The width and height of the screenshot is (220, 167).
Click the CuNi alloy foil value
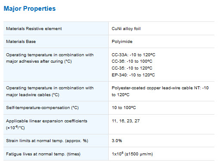126,29
